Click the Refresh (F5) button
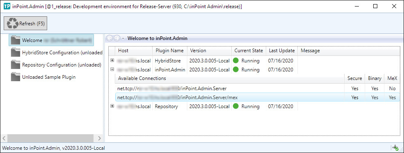This screenshot has height=153, width=404. tap(25, 23)
